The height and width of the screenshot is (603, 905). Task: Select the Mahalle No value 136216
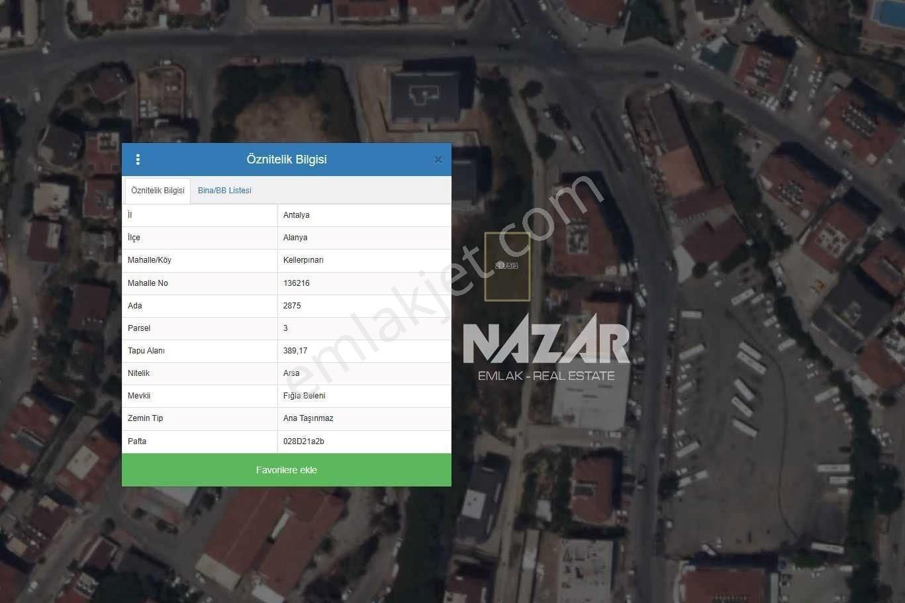click(296, 283)
